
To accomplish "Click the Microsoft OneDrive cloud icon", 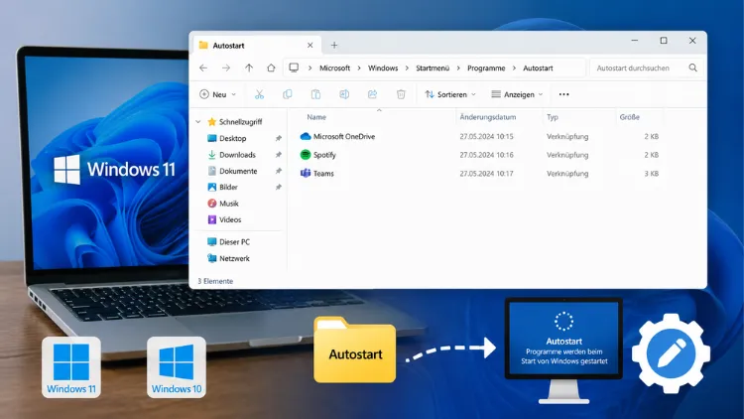I will click(x=306, y=136).
